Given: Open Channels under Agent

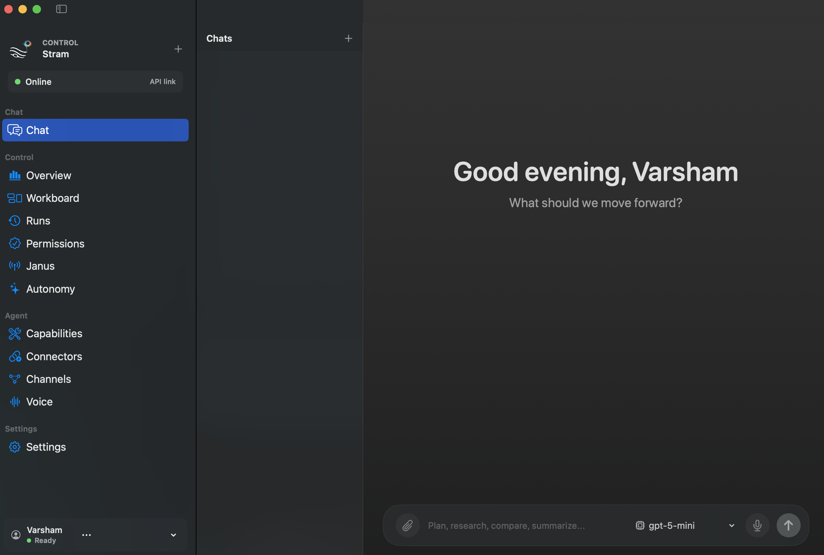Looking at the screenshot, I should [x=95, y=379].
